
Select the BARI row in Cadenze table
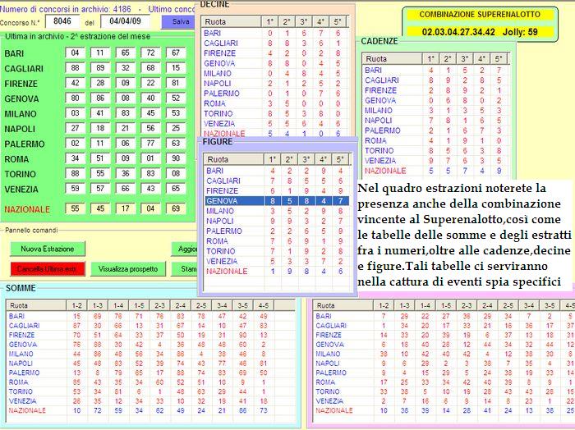click(x=435, y=71)
